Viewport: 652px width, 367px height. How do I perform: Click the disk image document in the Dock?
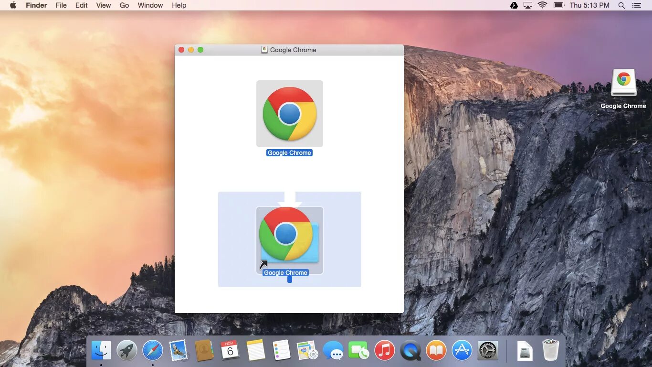pyautogui.click(x=525, y=351)
